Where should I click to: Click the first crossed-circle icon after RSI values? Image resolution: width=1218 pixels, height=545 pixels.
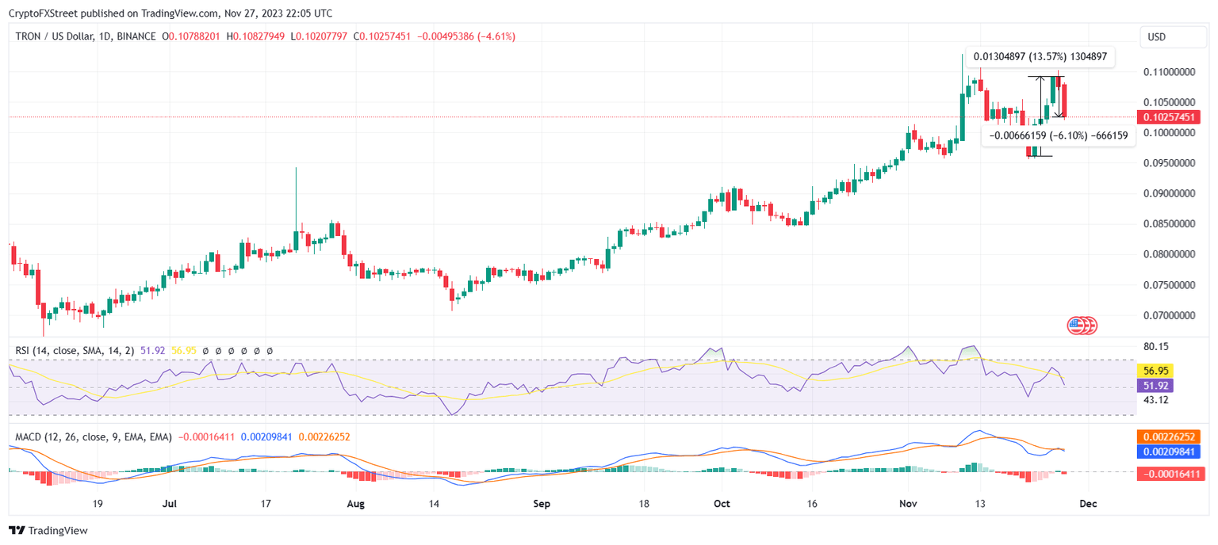click(x=205, y=351)
